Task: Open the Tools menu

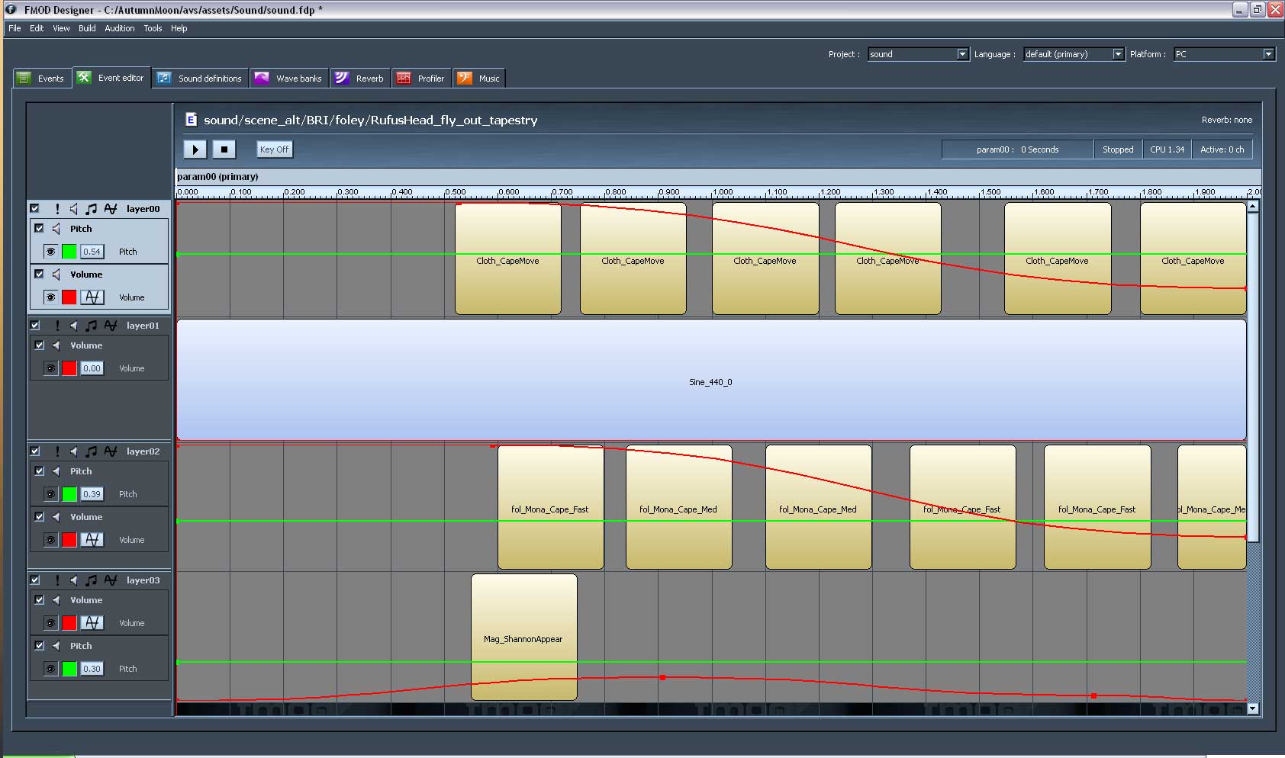Action: click(153, 28)
